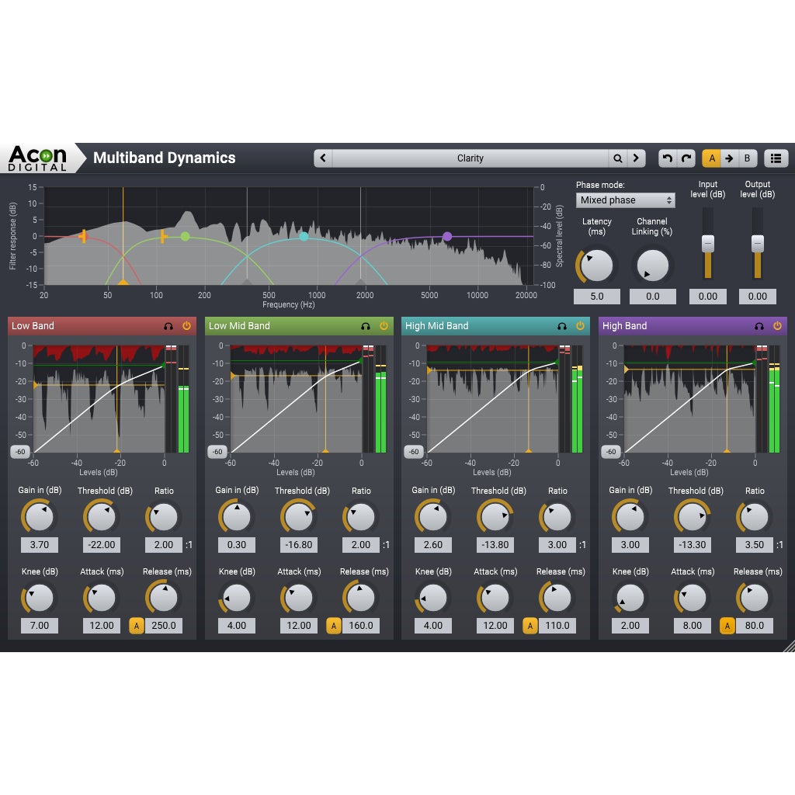Click the Low Band Knee knob

[40, 598]
